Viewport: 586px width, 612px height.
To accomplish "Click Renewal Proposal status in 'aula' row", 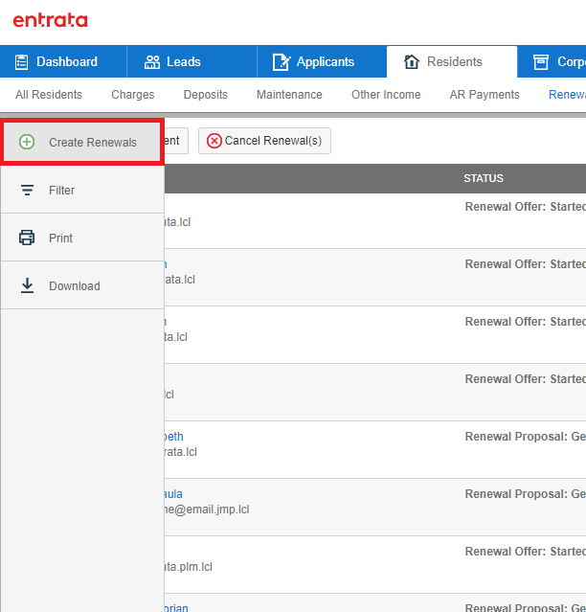I will click(525, 494).
